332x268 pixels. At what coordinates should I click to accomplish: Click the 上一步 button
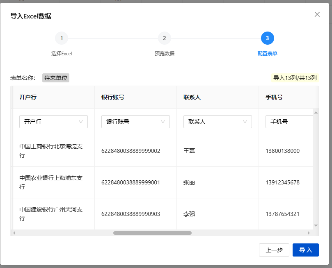(x=274, y=250)
